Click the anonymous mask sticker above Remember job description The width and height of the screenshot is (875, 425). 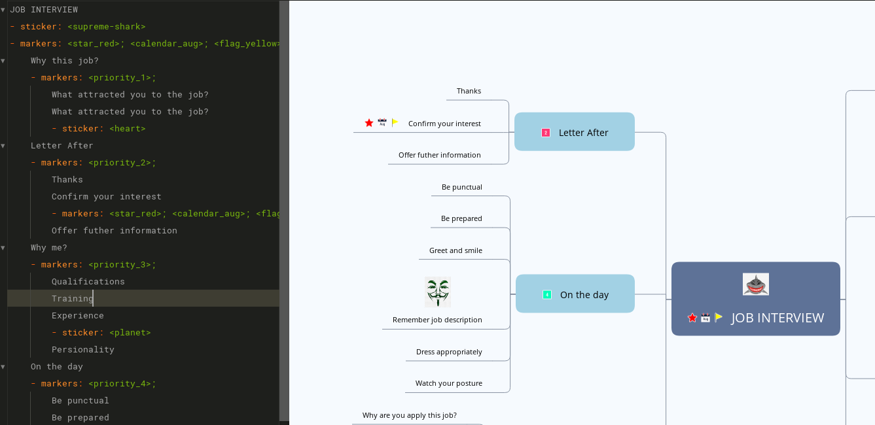(x=437, y=292)
